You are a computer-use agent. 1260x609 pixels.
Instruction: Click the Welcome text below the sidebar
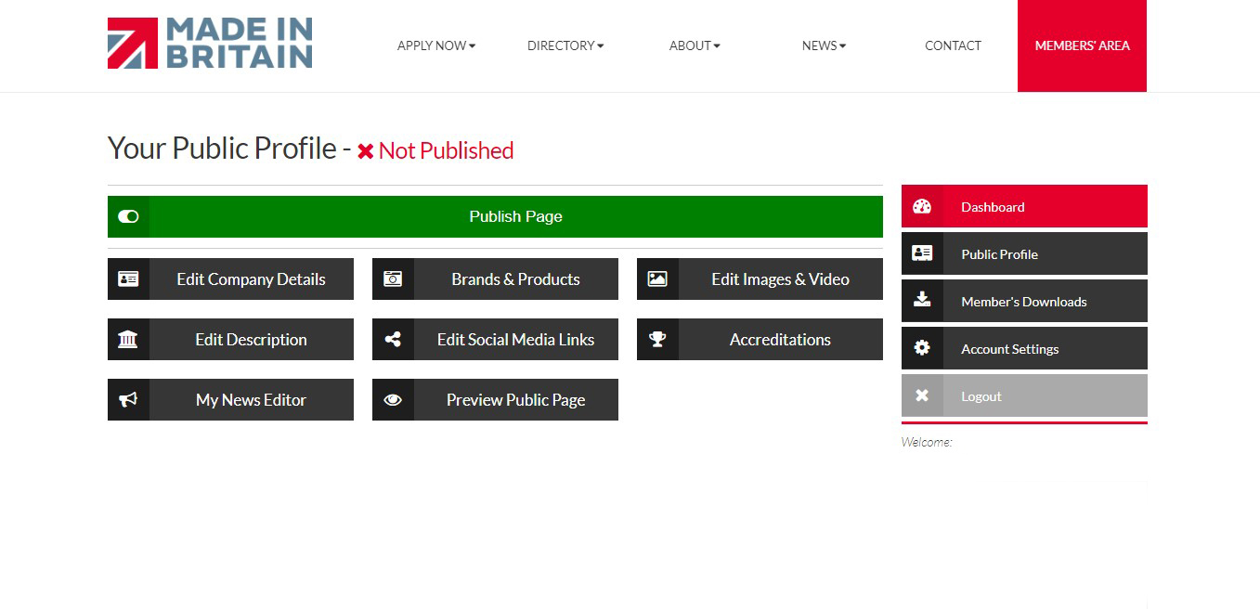[x=927, y=442]
